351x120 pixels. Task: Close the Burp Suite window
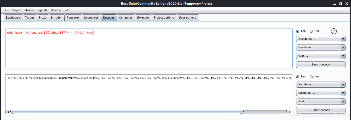pos(347,4)
